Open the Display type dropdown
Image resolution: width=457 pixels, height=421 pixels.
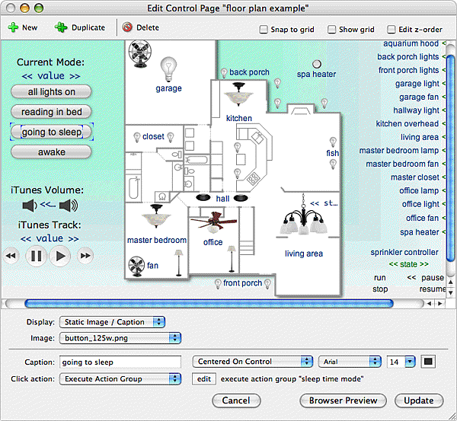point(112,322)
